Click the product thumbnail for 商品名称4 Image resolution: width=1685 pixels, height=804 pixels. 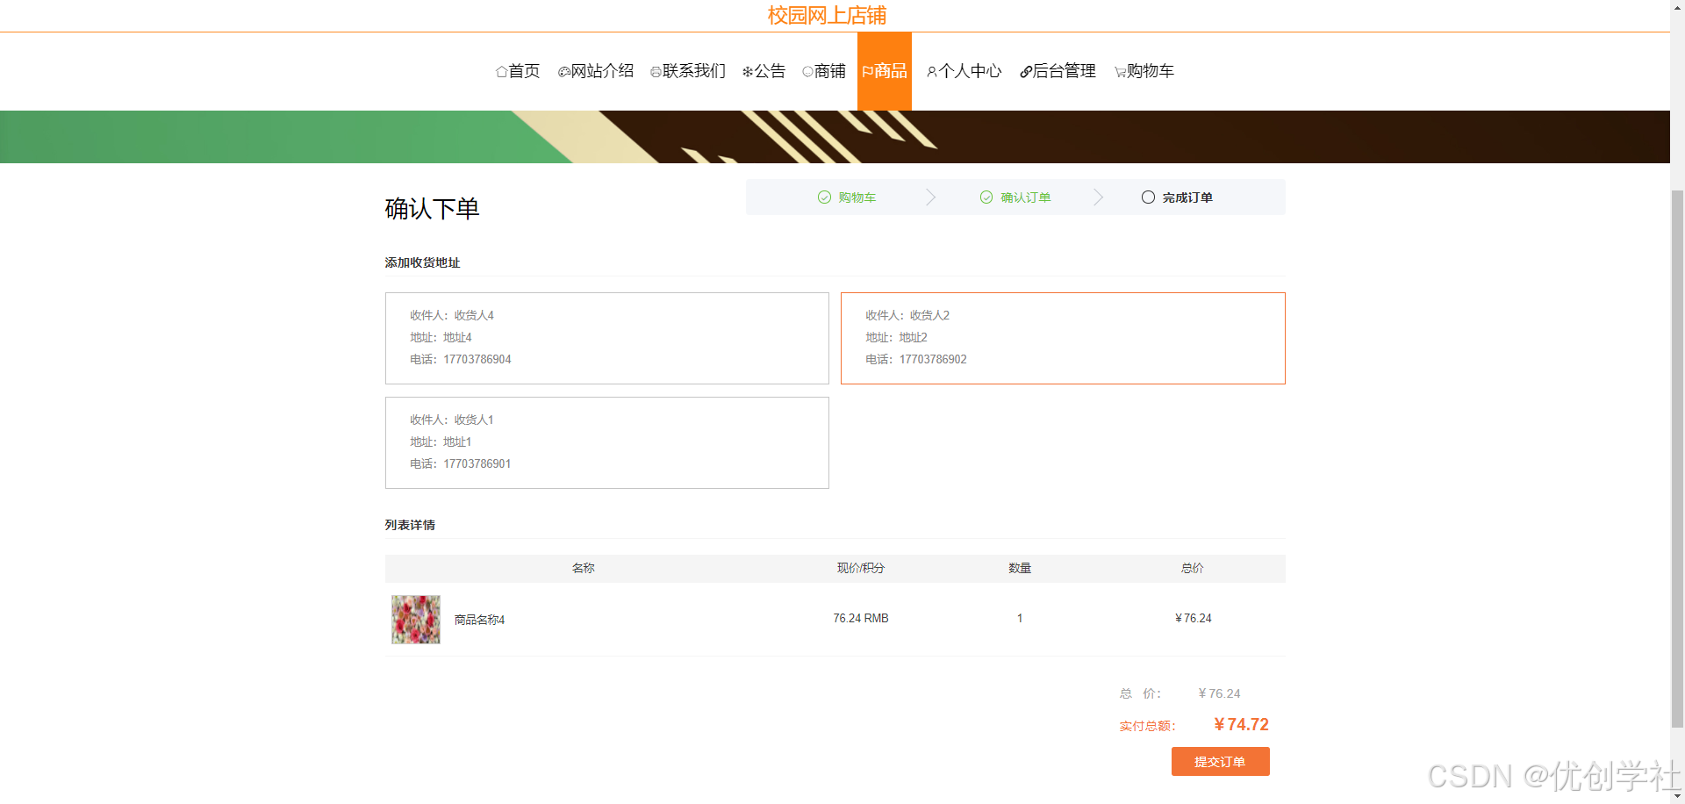(x=415, y=619)
